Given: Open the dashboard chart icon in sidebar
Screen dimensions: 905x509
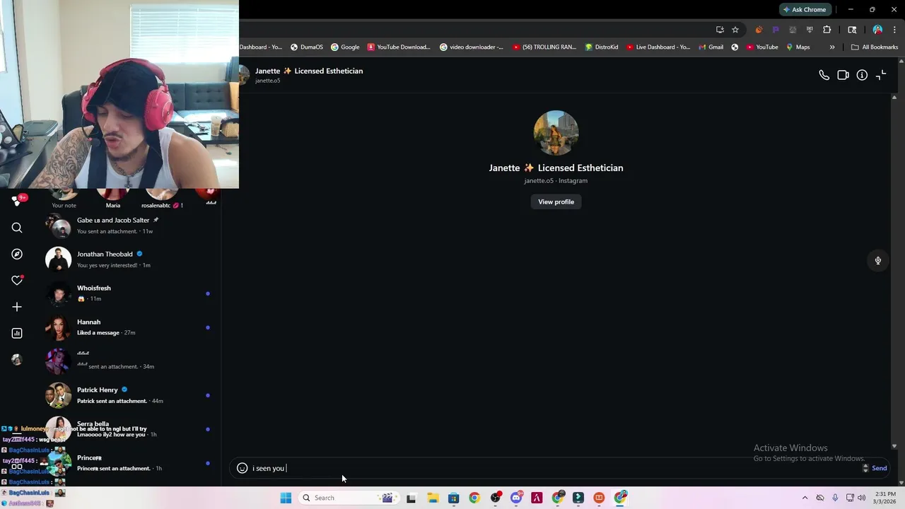Looking at the screenshot, I should (x=17, y=333).
